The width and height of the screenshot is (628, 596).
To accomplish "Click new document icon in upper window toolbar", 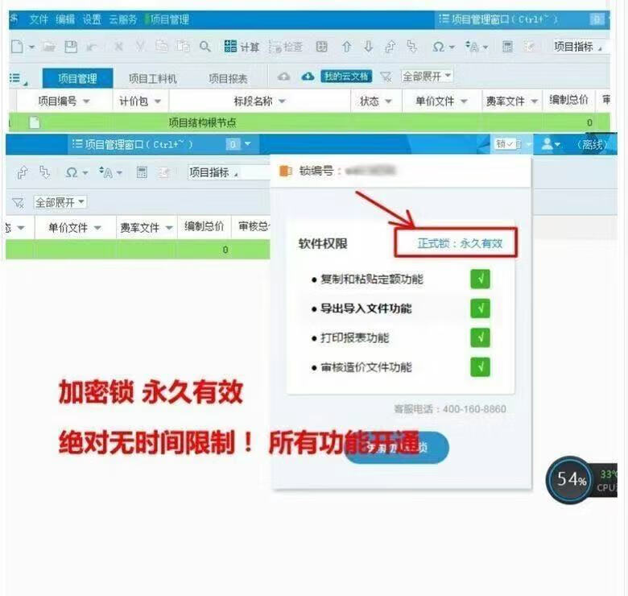I will (17, 47).
